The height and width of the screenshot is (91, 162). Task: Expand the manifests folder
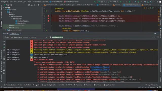(6, 10)
